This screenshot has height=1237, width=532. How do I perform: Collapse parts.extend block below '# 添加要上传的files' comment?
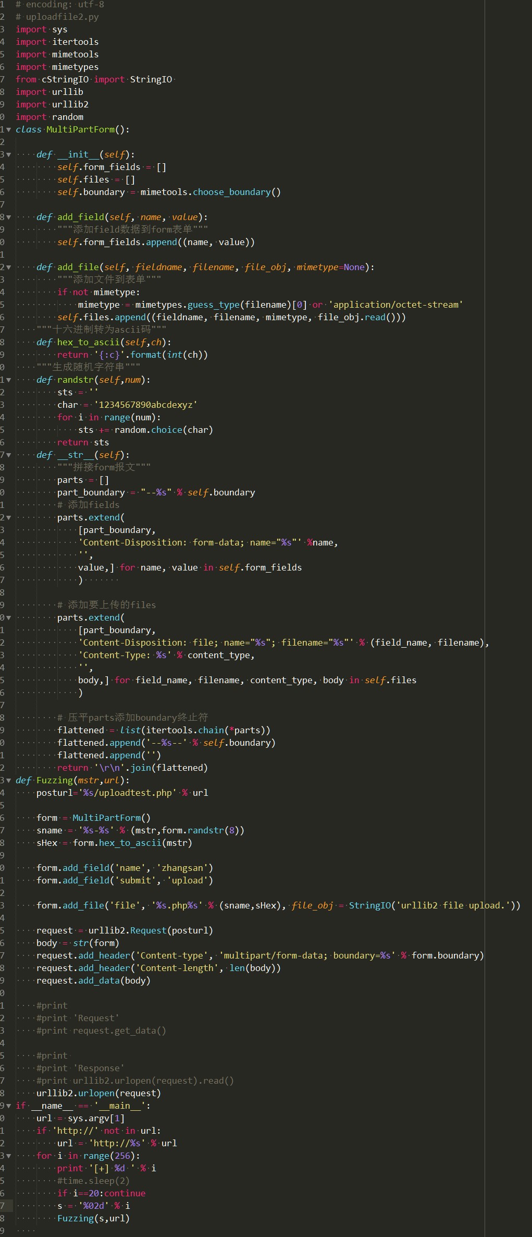click(8, 617)
